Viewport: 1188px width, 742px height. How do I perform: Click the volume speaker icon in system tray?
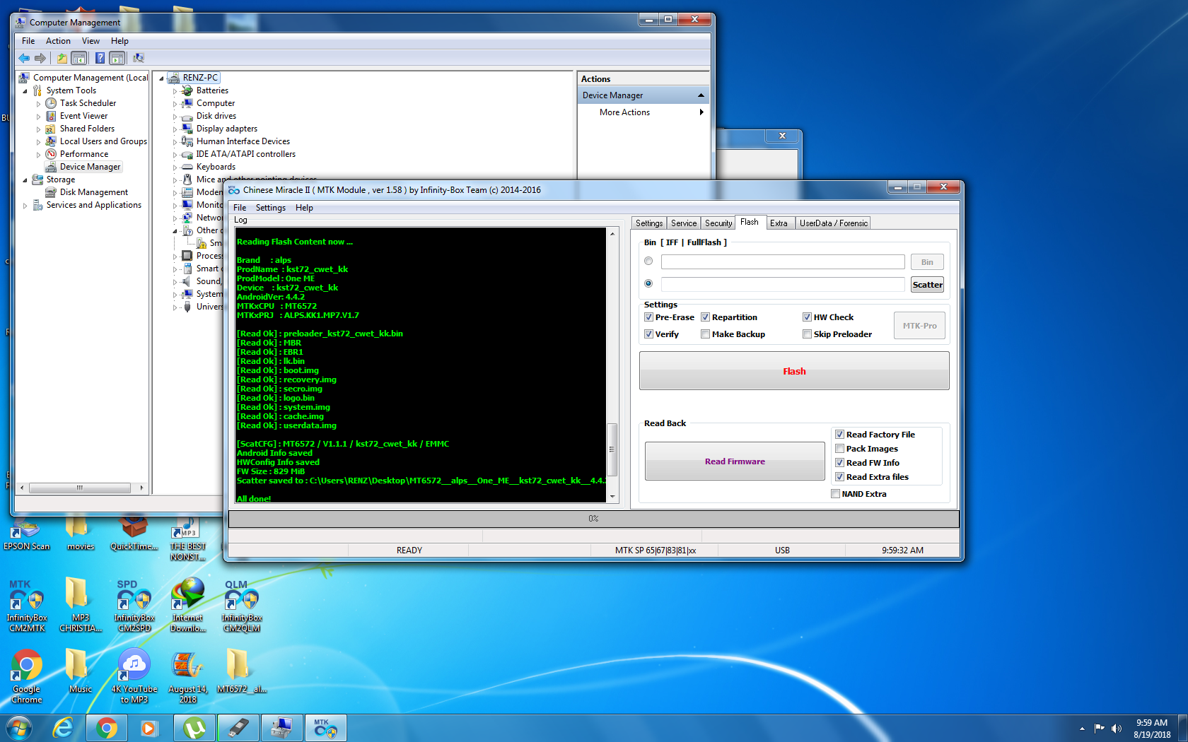pyautogui.click(x=1117, y=728)
